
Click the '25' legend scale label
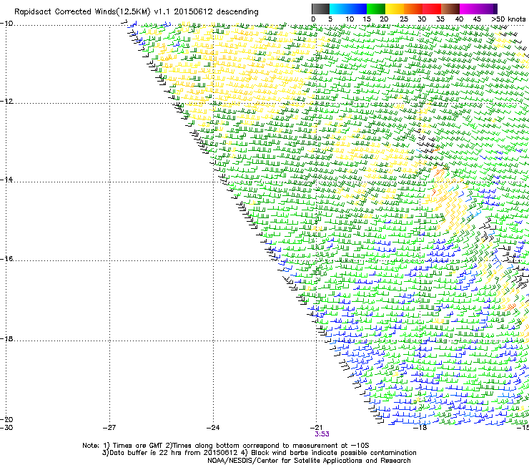click(403, 19)
